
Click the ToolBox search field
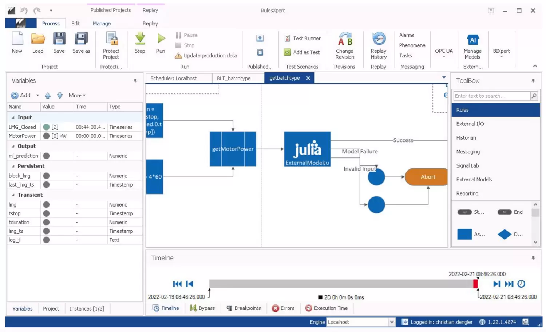pyautogui.click(x=492, y=96)
